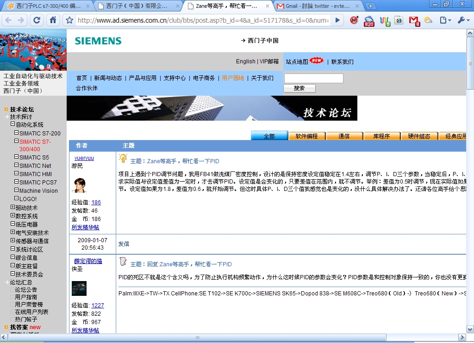Open SIMATIC HMI forum section

coord(36,174)
